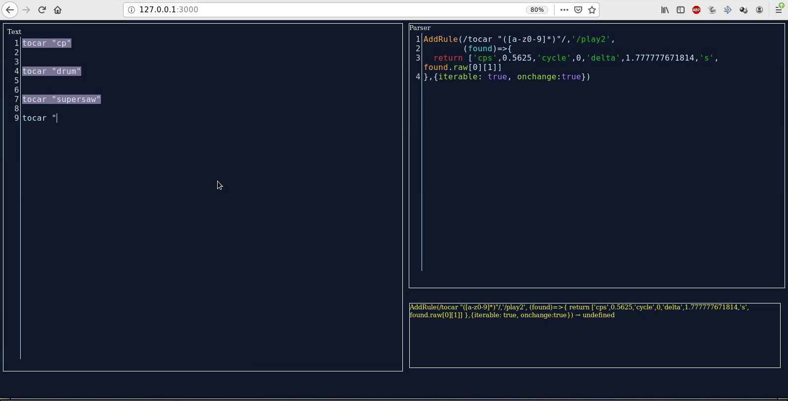Click the address bar URL 127.0.0.1:3000
The image size is (788, 401).
pos(169,10)
